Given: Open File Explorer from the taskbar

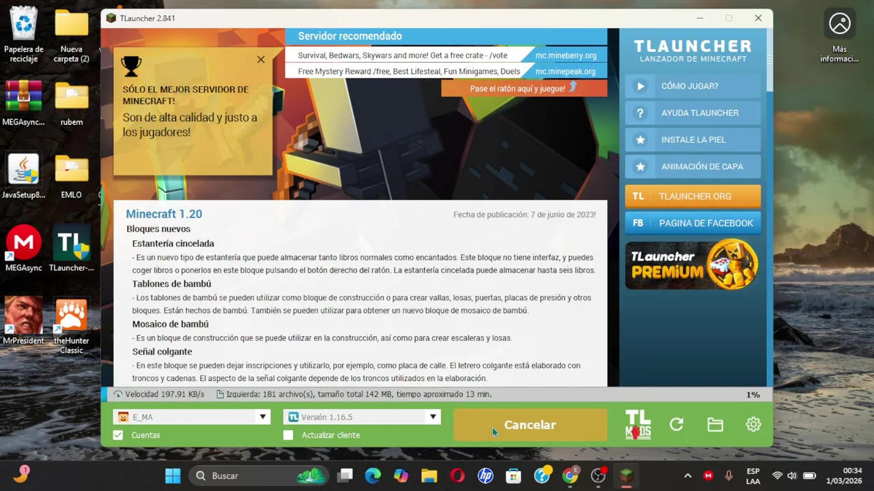Looking at the screenshot, I should tap(429, 476).
